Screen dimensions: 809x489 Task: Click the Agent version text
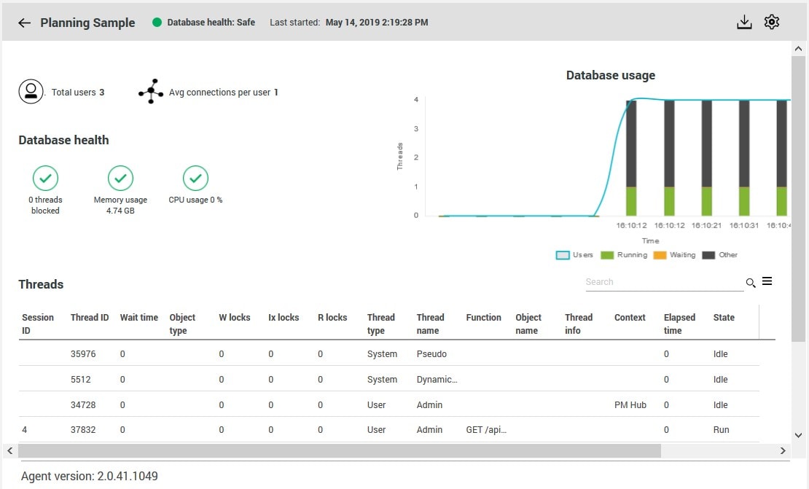coord(89,476)
